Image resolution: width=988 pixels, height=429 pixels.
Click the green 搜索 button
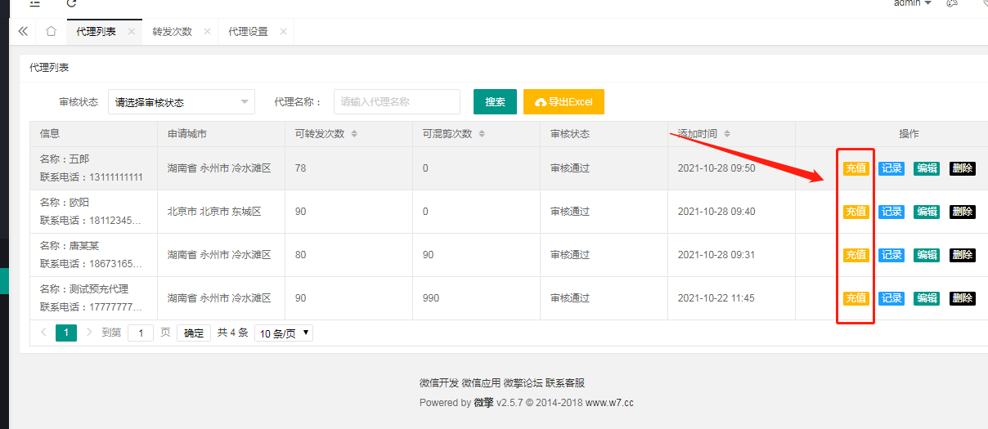coord(495,102)
